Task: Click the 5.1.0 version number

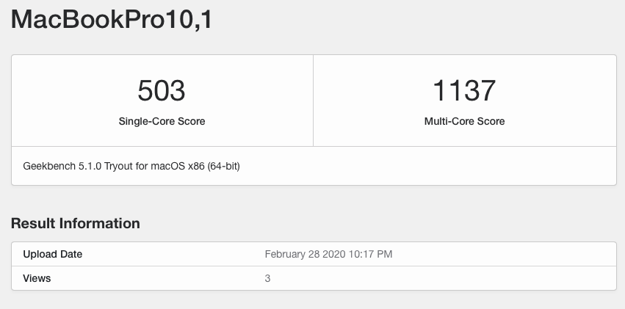Action: (x=88, y=166)
